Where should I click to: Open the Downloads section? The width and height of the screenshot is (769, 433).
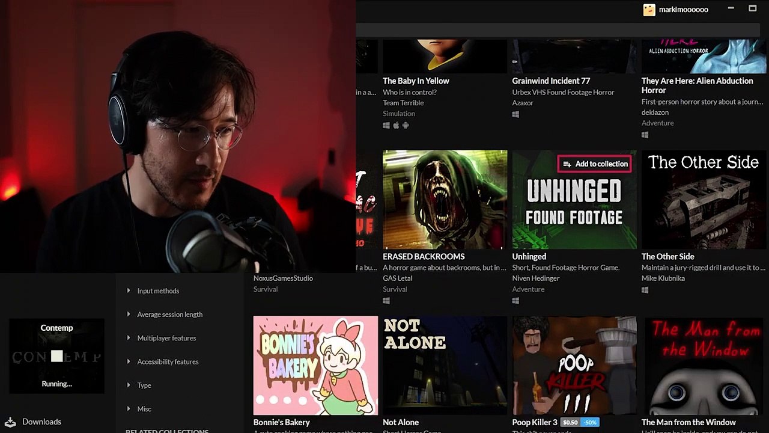[41, 422]
